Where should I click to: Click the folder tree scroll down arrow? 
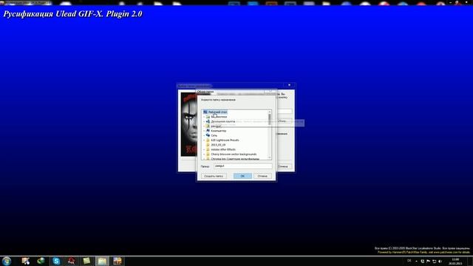pyautogui.click(x=269, y=157)
